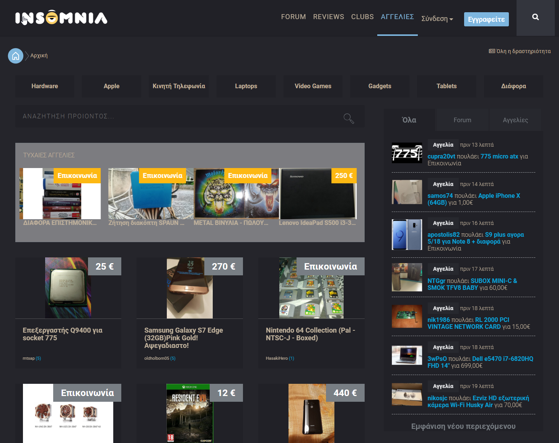
Task: Open the Ezviz HD εξωτερική κάμερα link
Action: (x=478, y=401)
